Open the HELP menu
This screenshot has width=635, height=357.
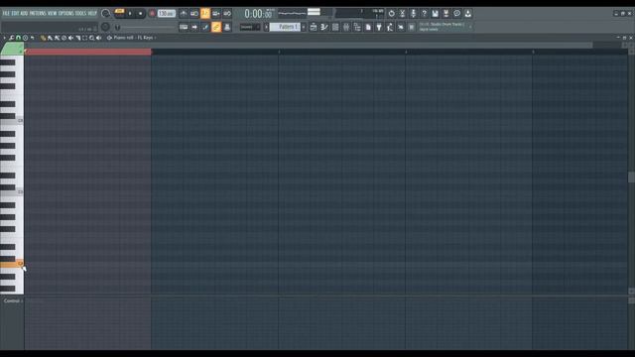coord(92,13)
